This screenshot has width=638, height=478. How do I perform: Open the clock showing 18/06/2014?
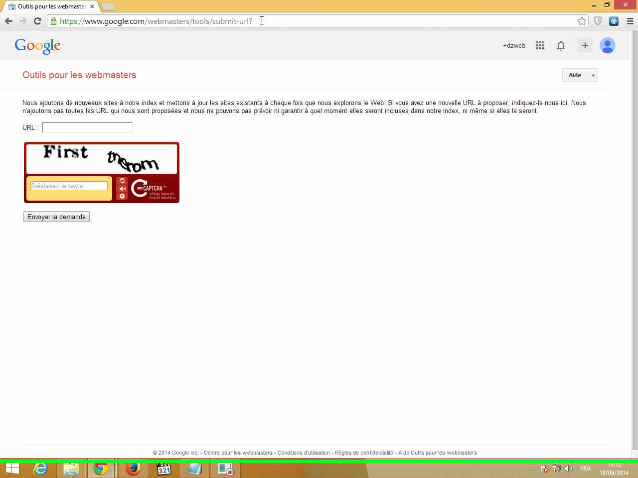tap(614, 469)
